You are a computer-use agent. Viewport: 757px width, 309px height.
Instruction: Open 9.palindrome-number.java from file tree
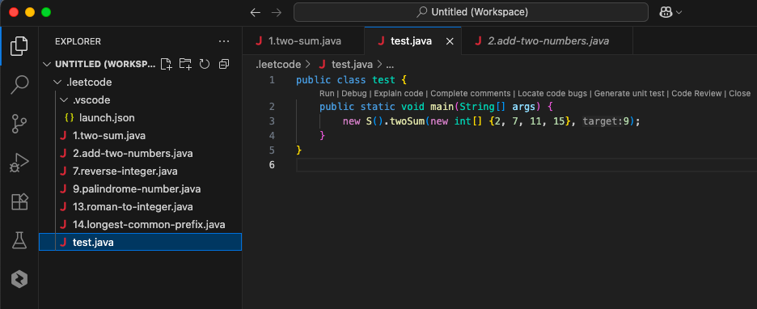coord(140,189)
